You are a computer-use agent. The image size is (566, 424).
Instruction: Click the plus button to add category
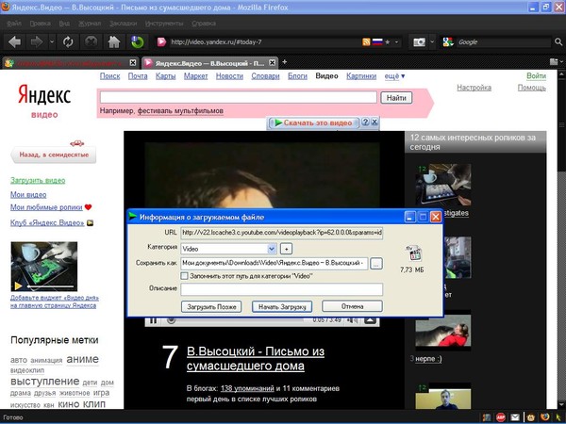coord(287,248)
